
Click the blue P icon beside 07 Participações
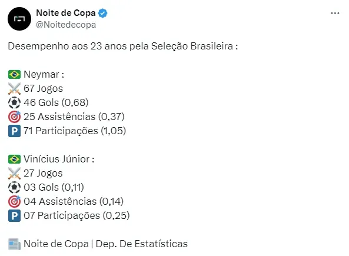pyautogui.click(x=14, y=216)
